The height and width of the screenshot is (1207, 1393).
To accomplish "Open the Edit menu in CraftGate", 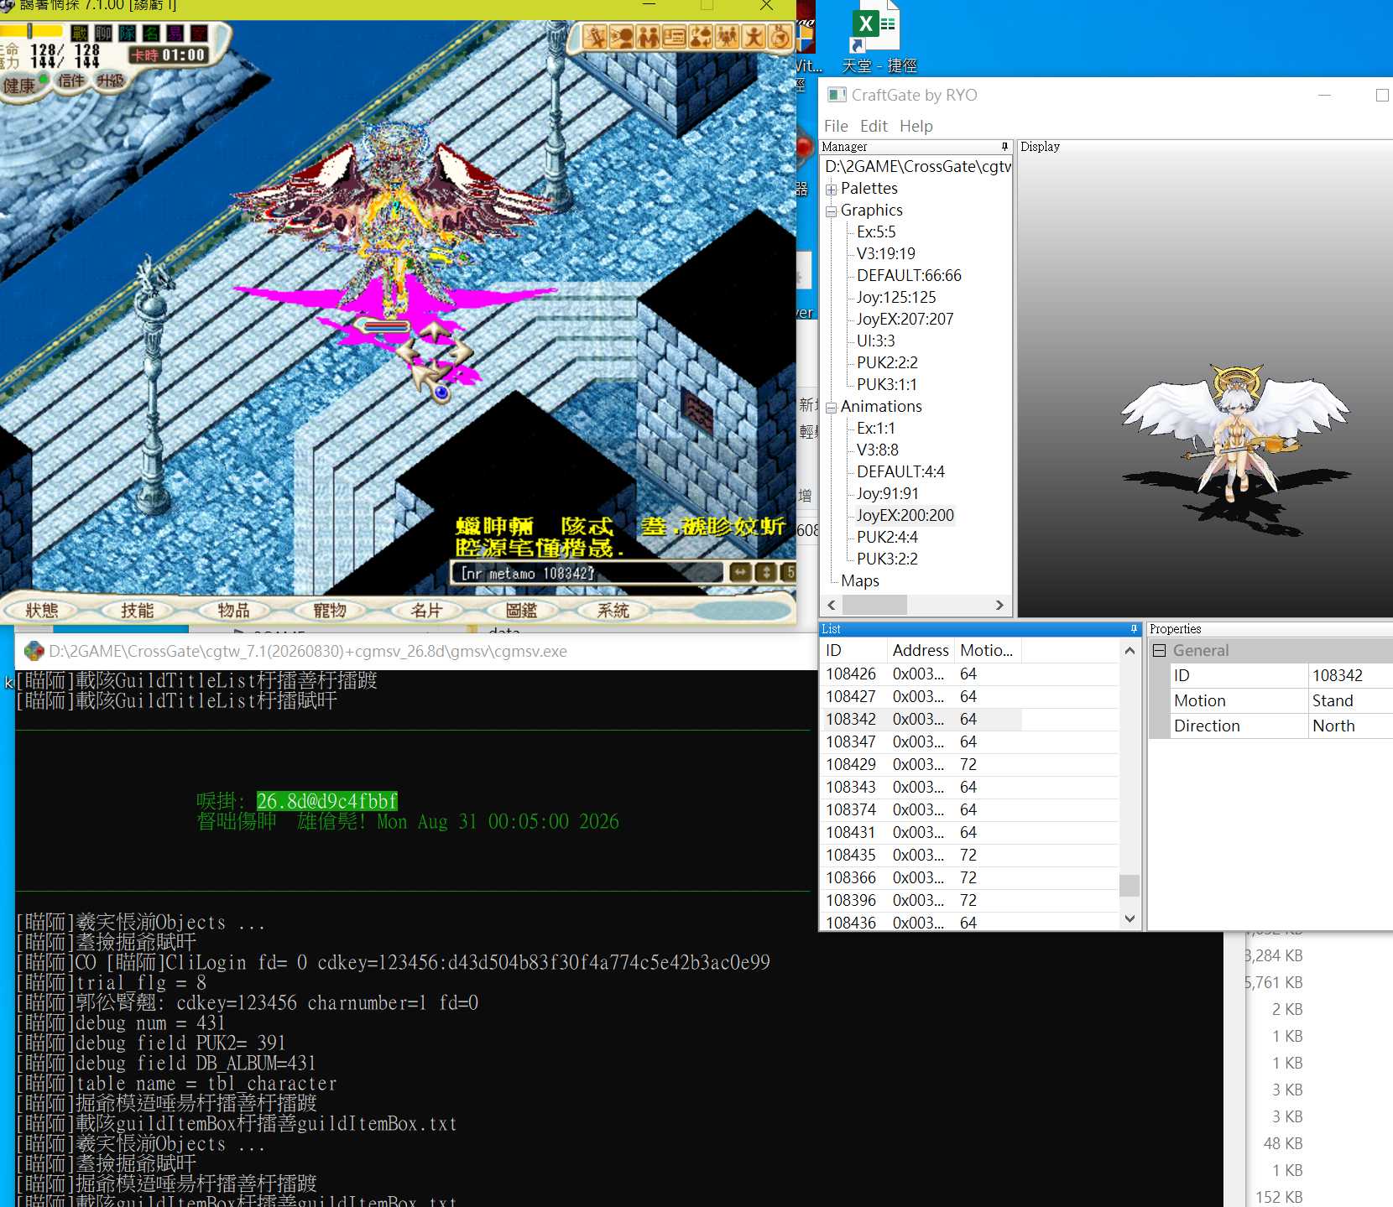I will coord(874,126).
